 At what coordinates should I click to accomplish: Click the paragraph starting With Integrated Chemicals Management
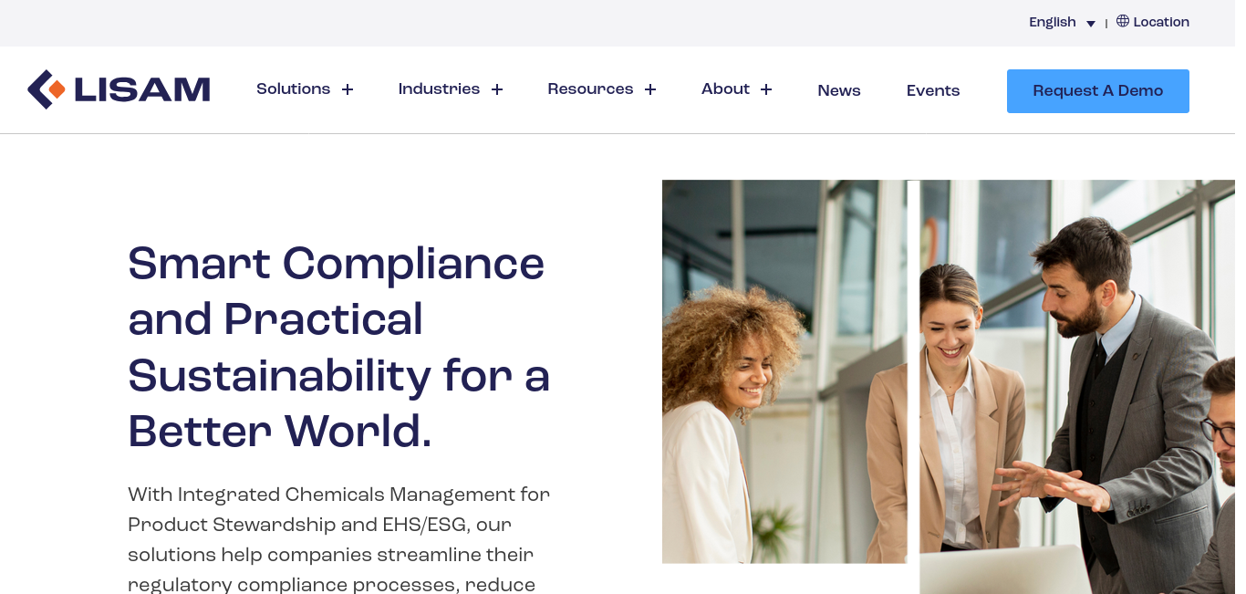coord(338,539)
